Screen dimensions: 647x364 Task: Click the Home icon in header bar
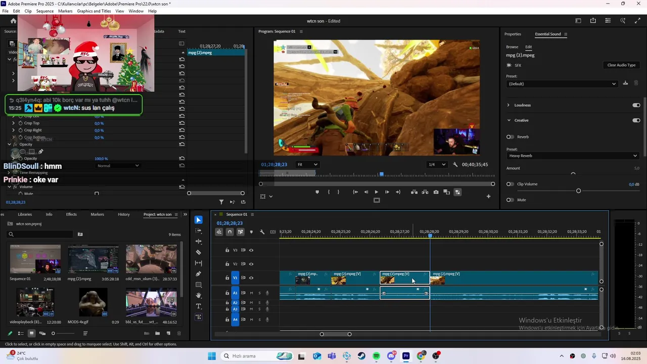[13, 21]
